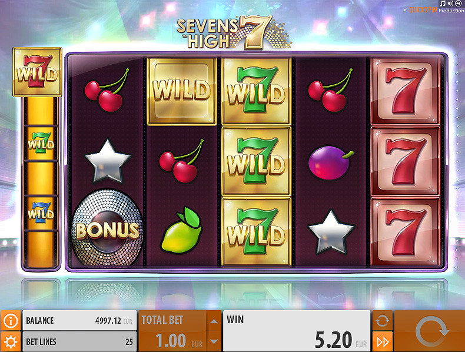Open the settings gear icon

[11, 342]
